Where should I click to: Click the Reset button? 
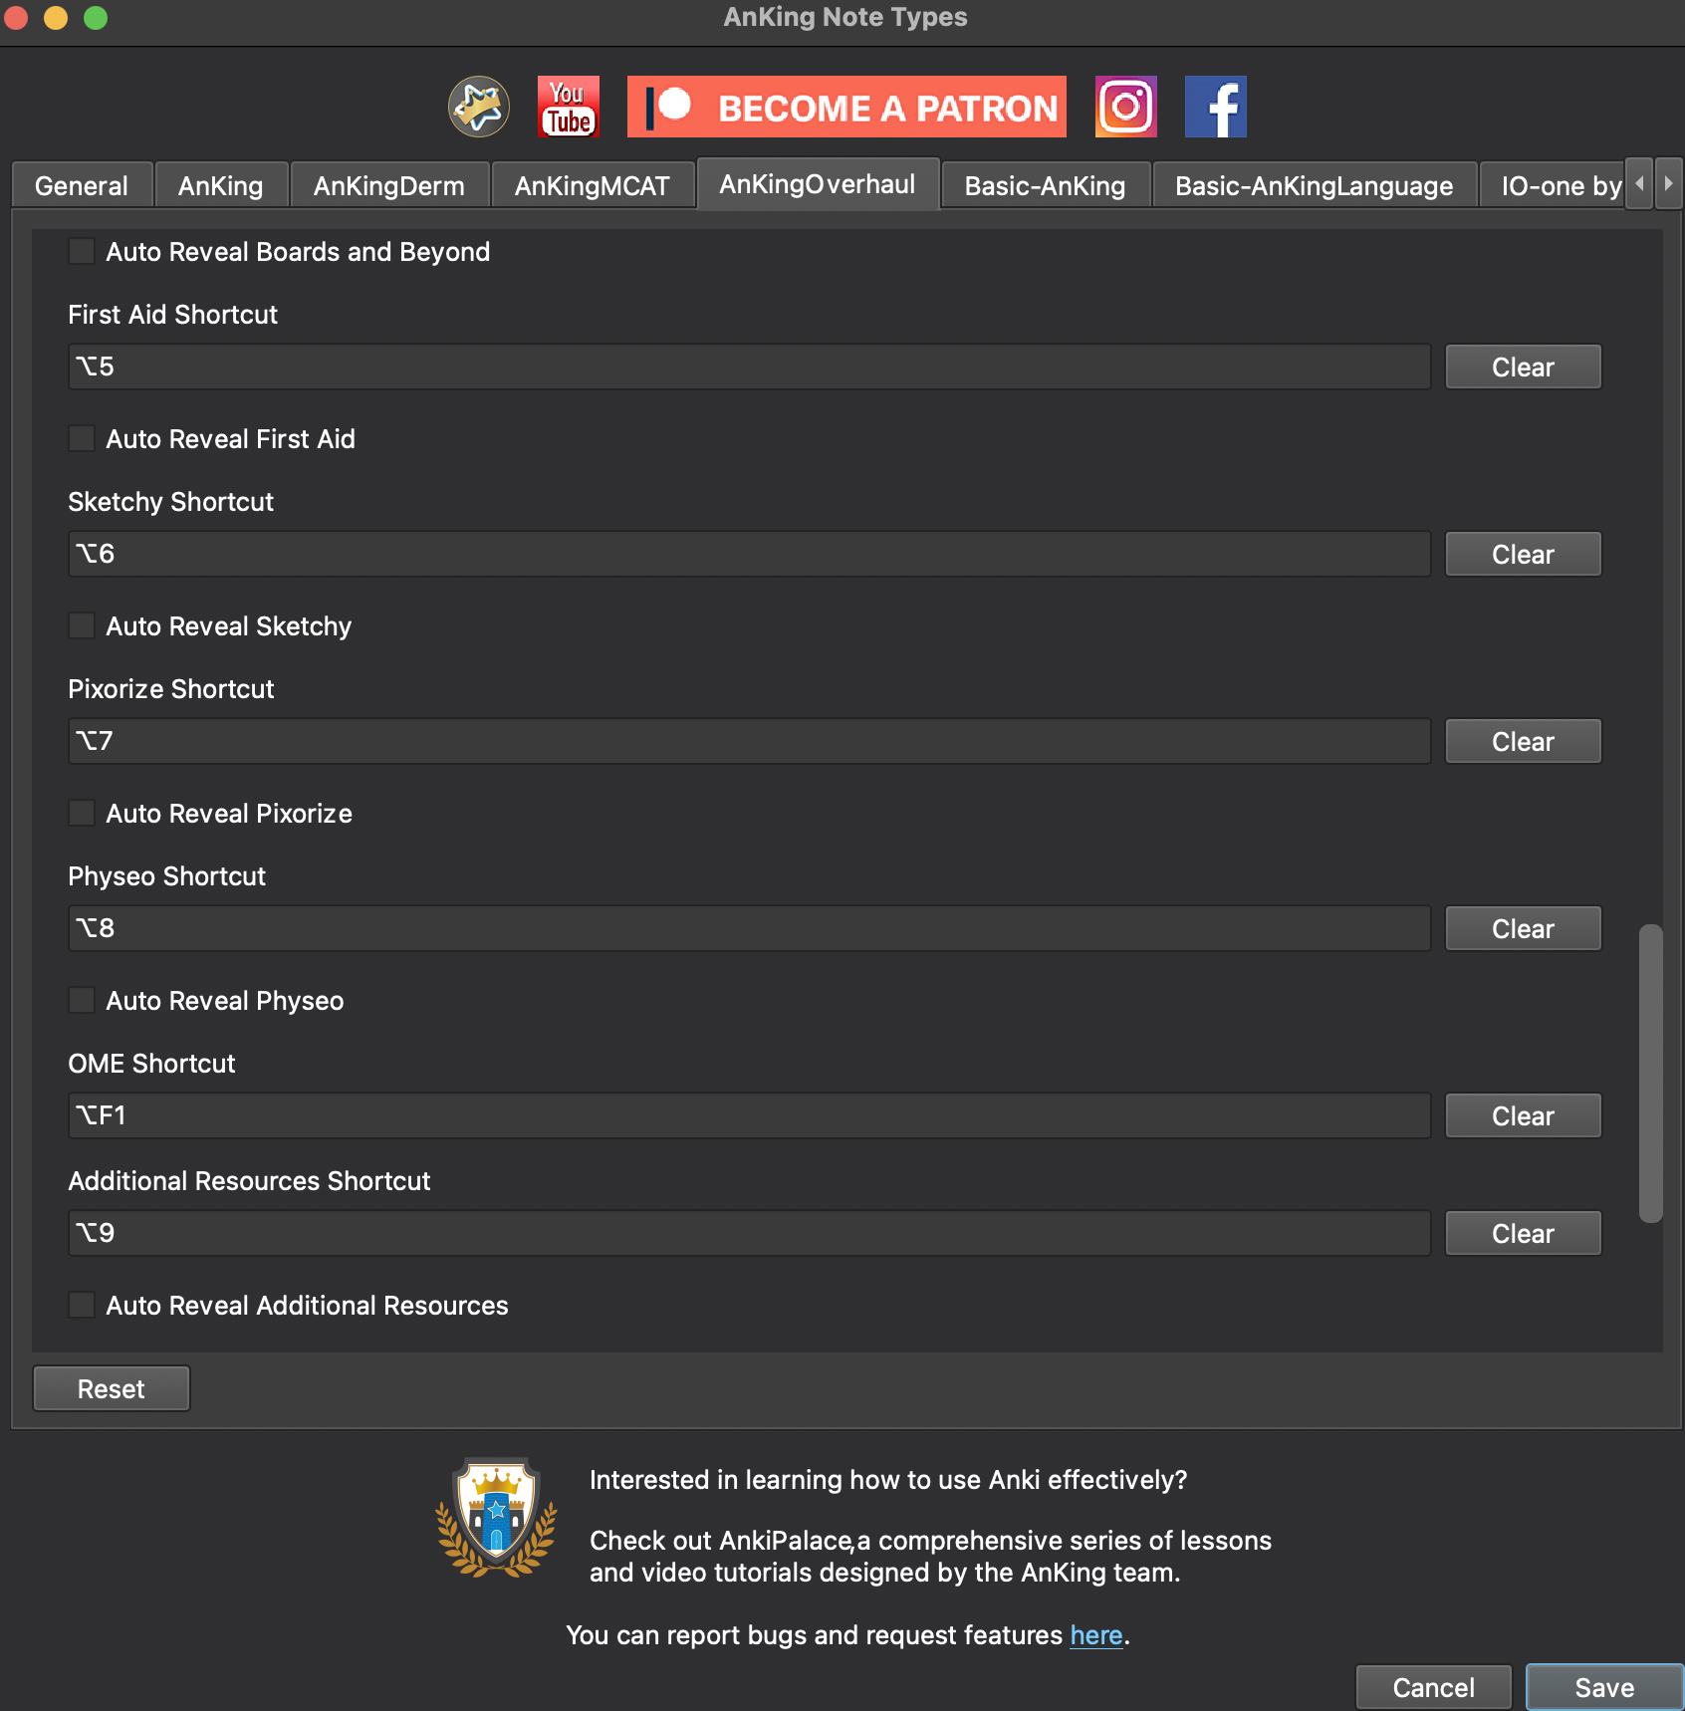(112, 1388)
